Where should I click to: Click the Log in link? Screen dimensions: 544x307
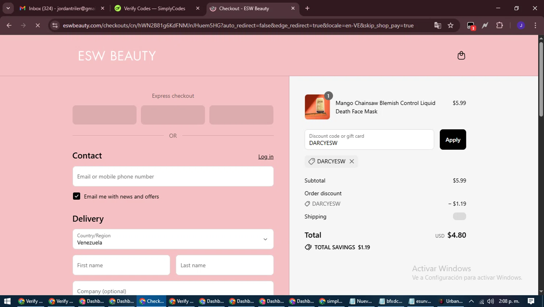click(266, 157)
